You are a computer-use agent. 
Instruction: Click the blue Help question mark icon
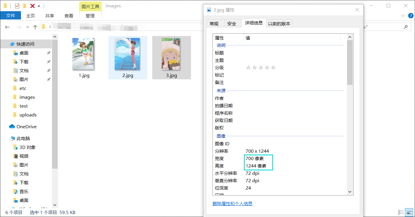point(411,16)
